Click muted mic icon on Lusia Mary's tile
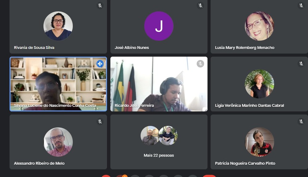 point(301,6)
